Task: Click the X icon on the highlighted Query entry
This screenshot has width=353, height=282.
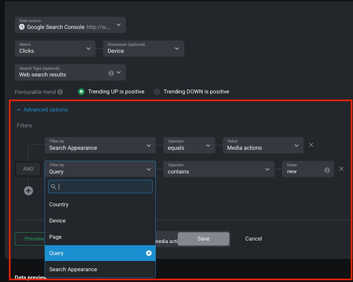Action: pos(149,253)
